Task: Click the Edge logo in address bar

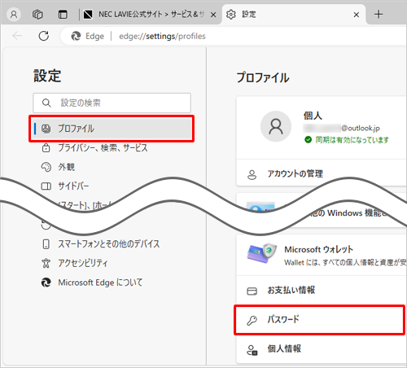Action: tap(76, 36)
